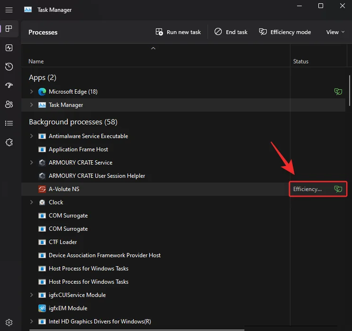
Task: Select the Microsoft Edge (18) row
Action: [x=183, y=91]
